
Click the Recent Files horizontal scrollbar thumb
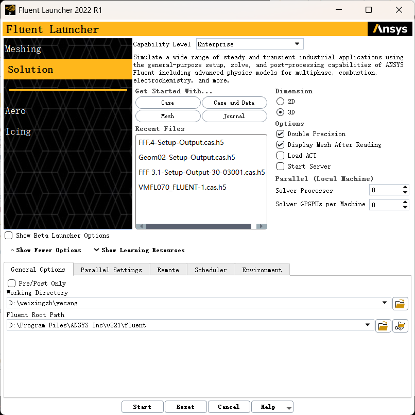199,226
